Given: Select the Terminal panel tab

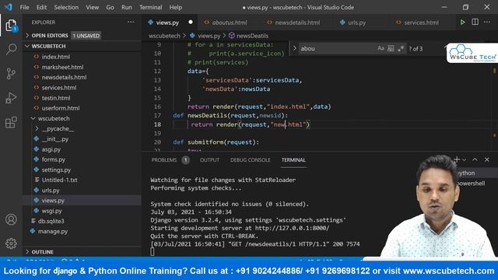Looking at the screenshot, I should coord(293,160).
